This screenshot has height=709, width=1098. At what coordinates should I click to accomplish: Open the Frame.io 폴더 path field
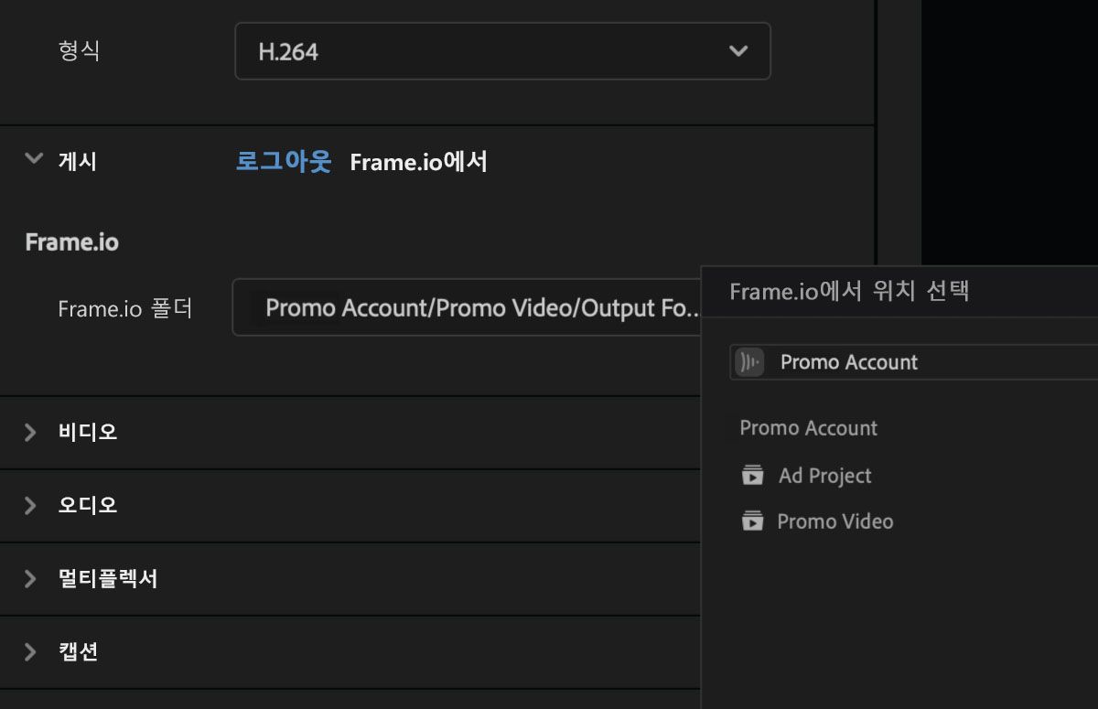click(467, 307)
